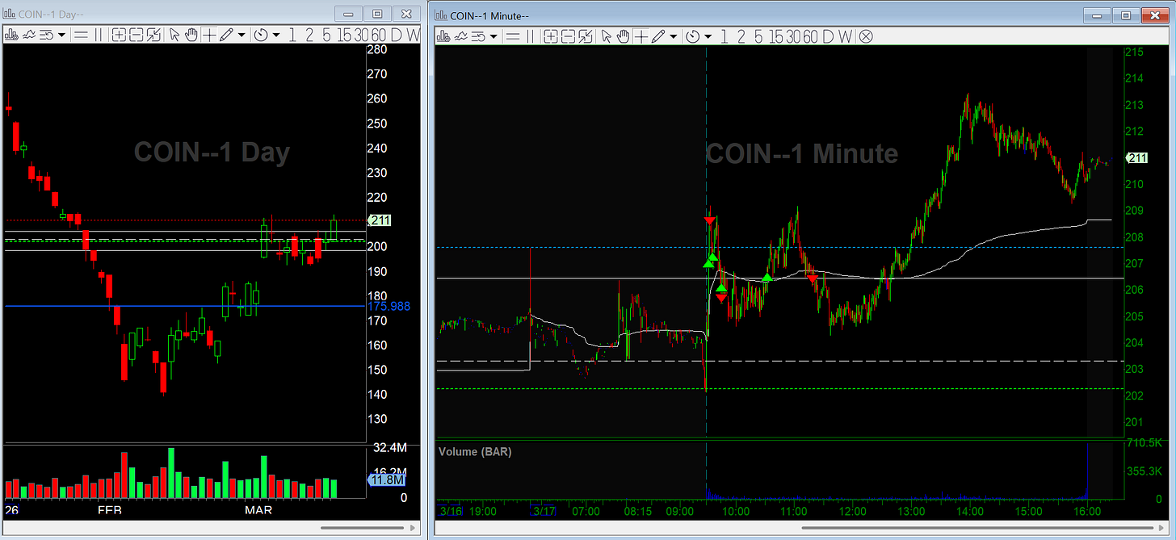Image resolution: width=1176 pixels, height=540 pixels.
Task: Set COIN 1 Minute window to D daily timeframe
Action: click(829, 36)
